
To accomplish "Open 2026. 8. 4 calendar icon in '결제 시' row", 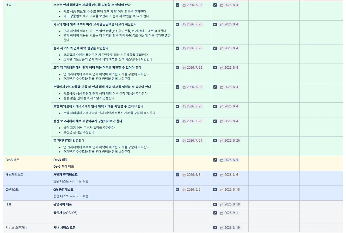I will click(x=222, y=48).
